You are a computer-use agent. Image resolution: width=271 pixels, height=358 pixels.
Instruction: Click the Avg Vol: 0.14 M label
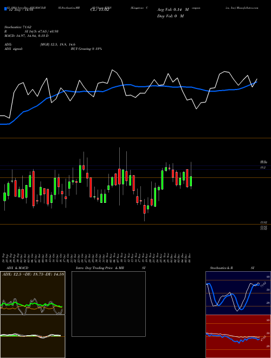coord(173,10)
